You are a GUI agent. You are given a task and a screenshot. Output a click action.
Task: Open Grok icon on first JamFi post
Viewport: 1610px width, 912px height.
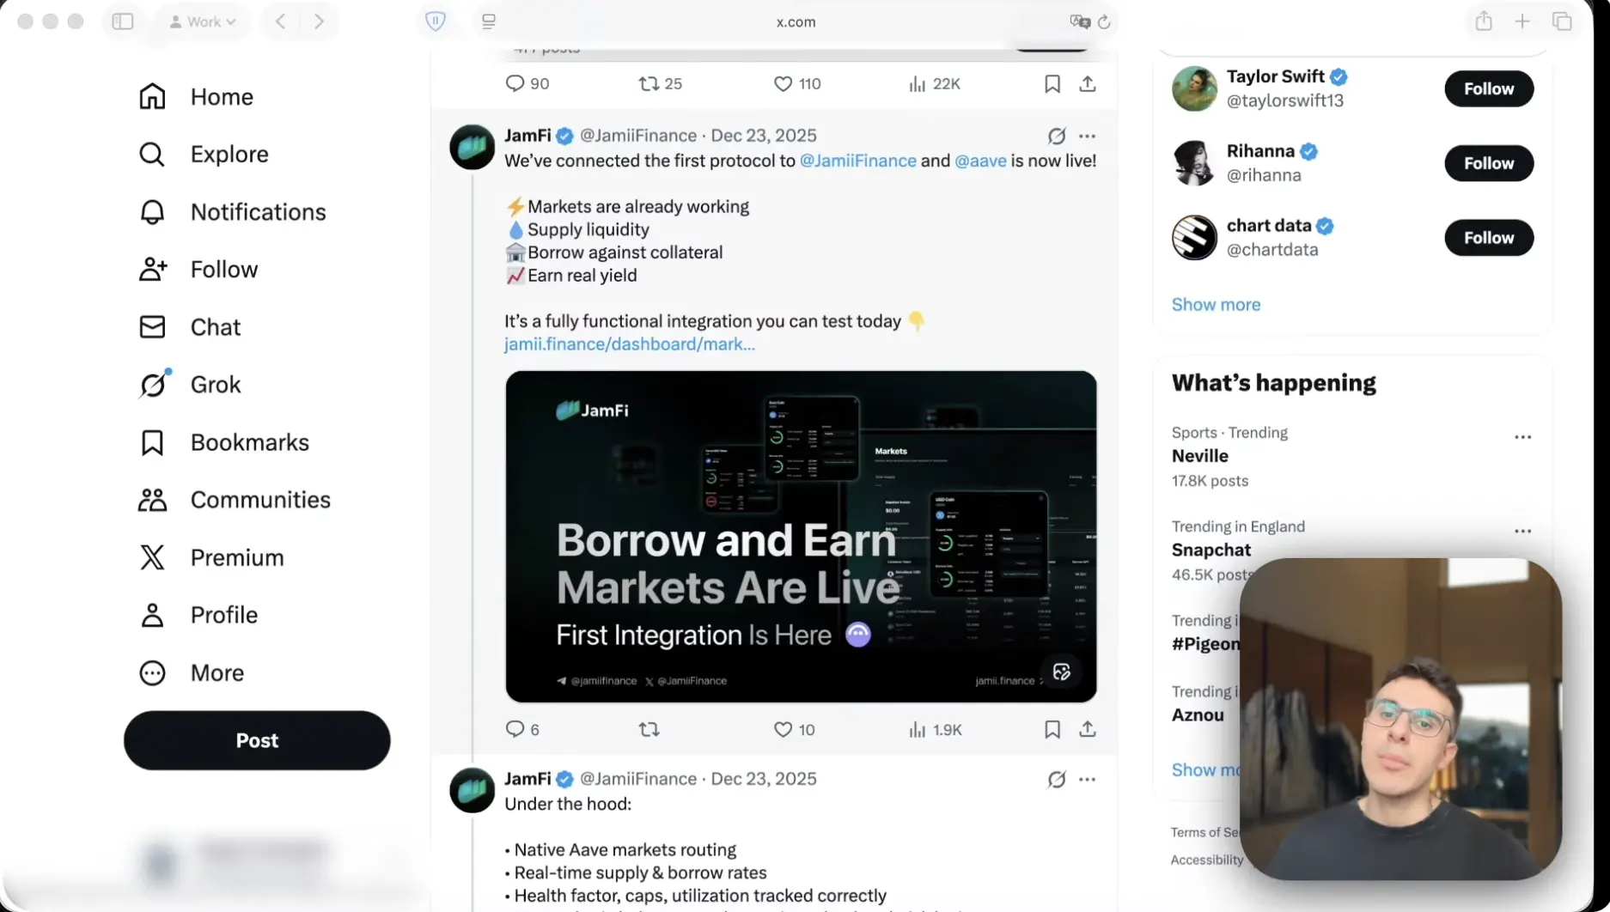[1056, 136]
